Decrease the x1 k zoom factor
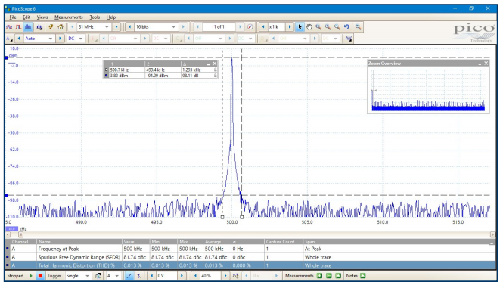The width and height of the screenshot is (500, 285). [x=263, y=27]
